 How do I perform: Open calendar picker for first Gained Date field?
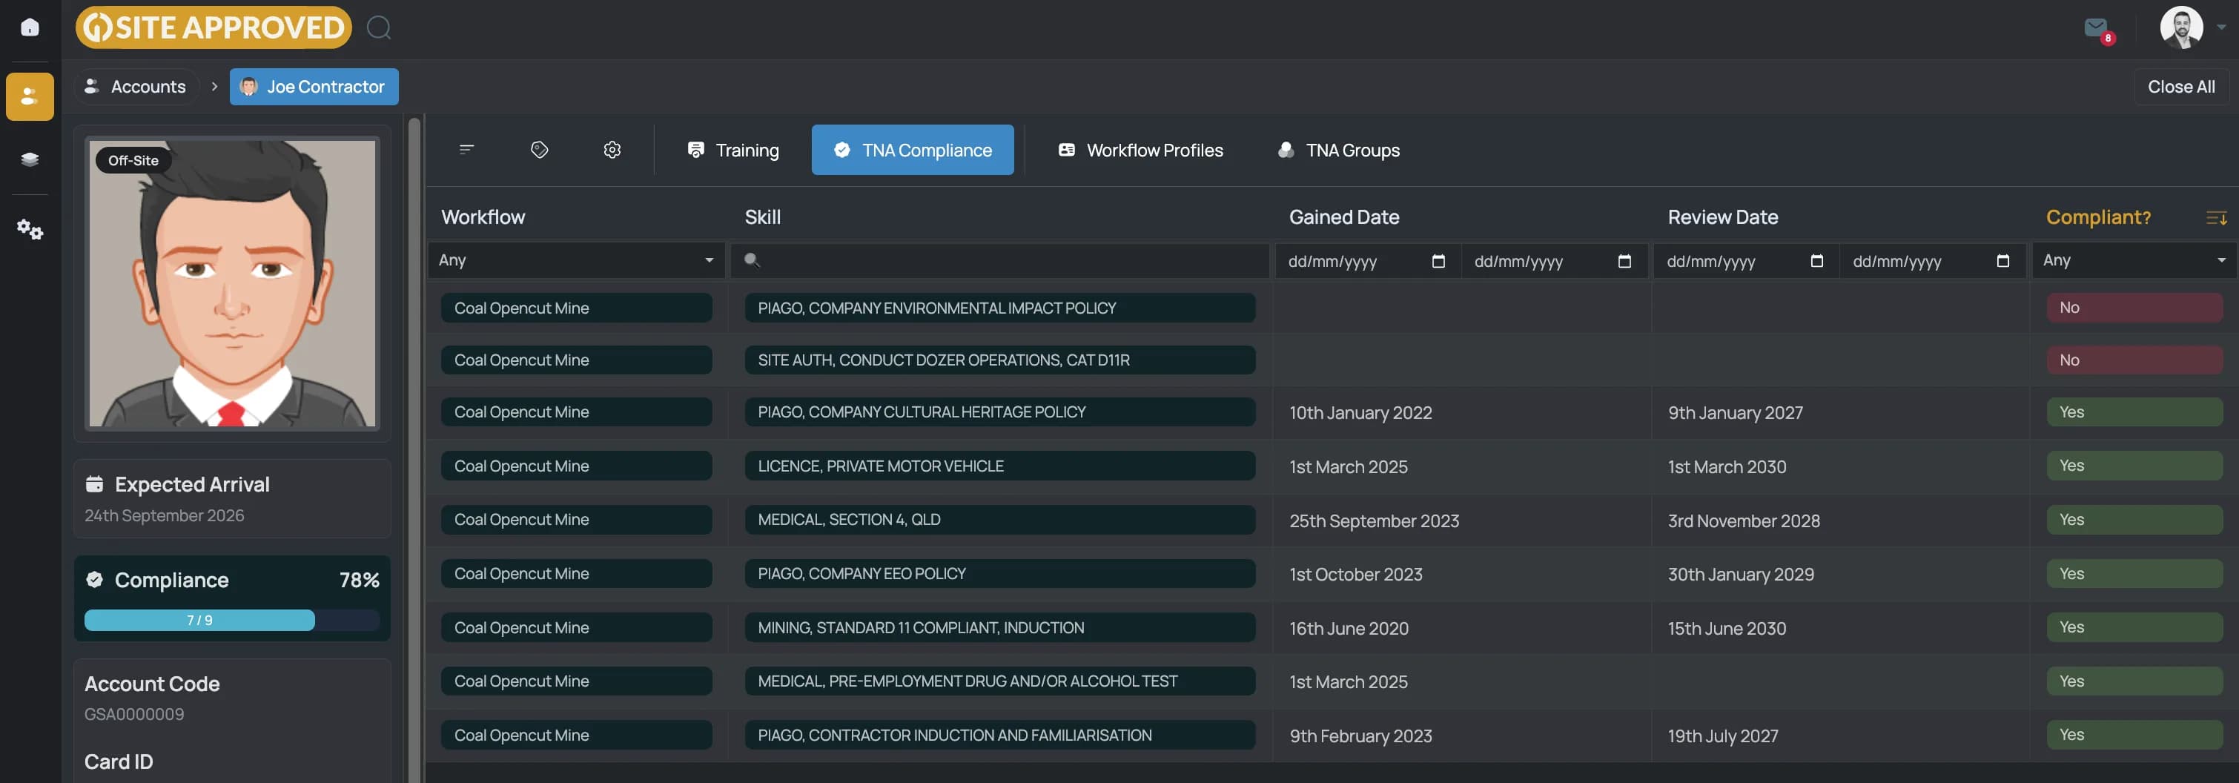tap(1438, 261)
